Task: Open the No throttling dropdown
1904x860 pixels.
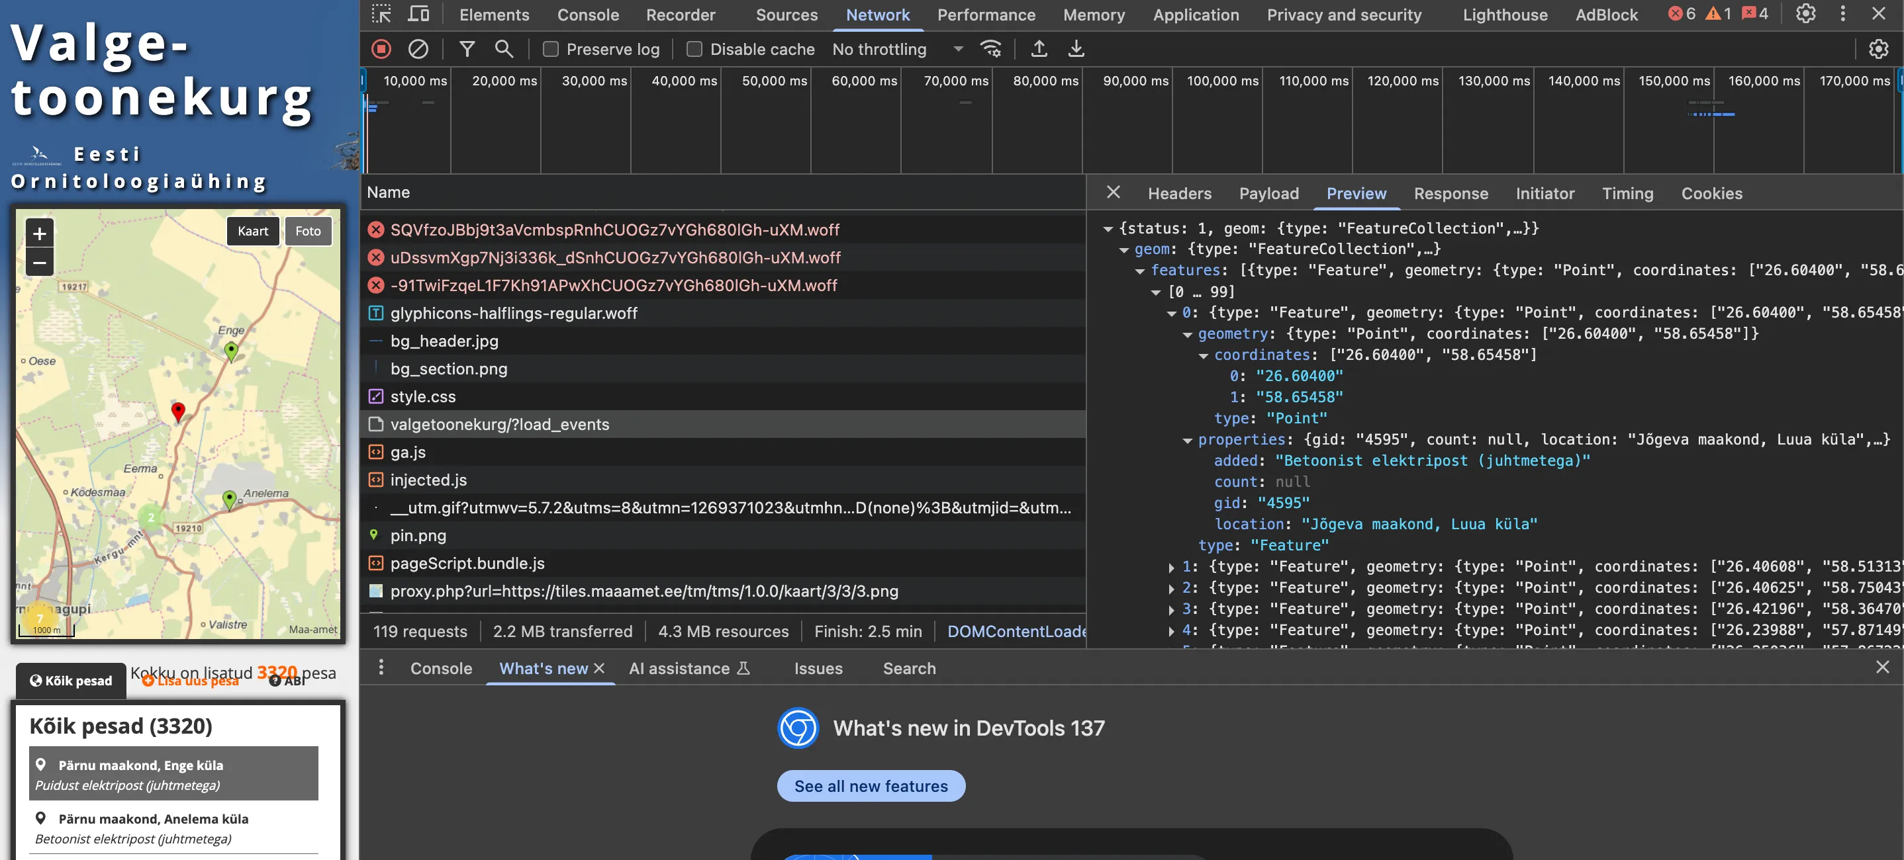Action: [x=897, y=49]
